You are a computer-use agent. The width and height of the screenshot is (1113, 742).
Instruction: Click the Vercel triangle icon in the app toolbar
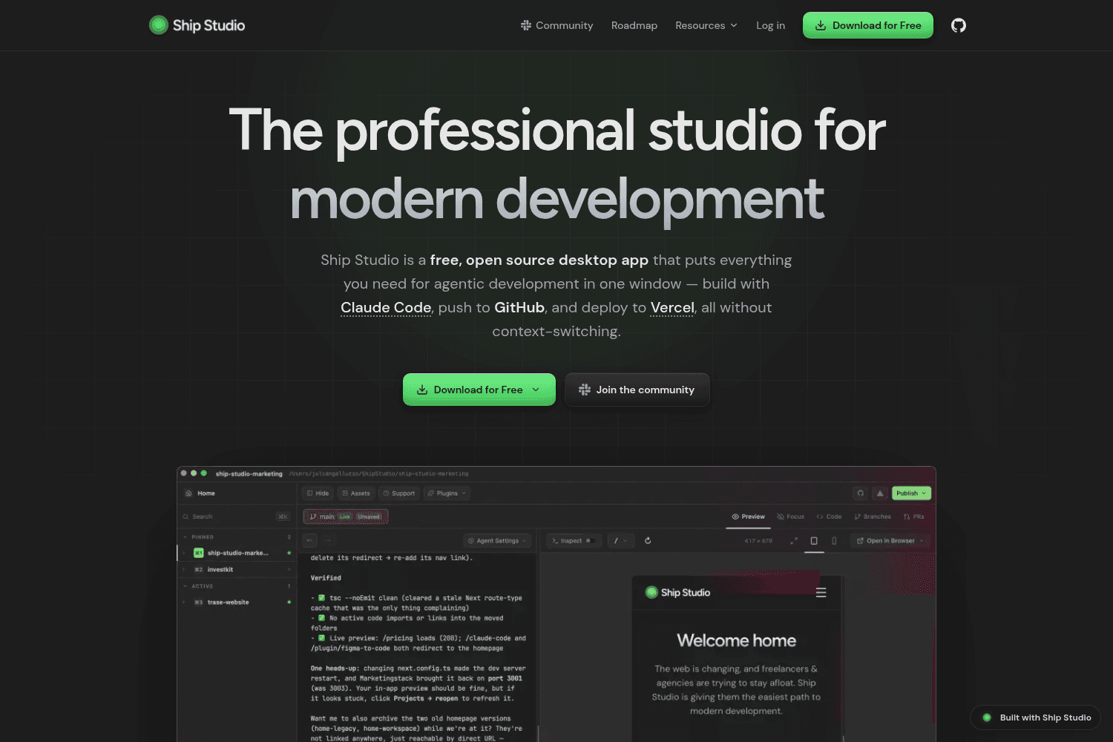click(880, 493)
